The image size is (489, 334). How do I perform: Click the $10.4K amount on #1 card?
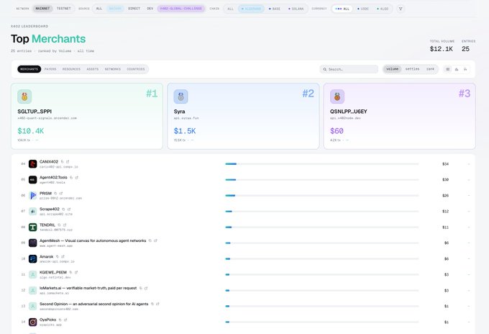[x=30, y=131]
